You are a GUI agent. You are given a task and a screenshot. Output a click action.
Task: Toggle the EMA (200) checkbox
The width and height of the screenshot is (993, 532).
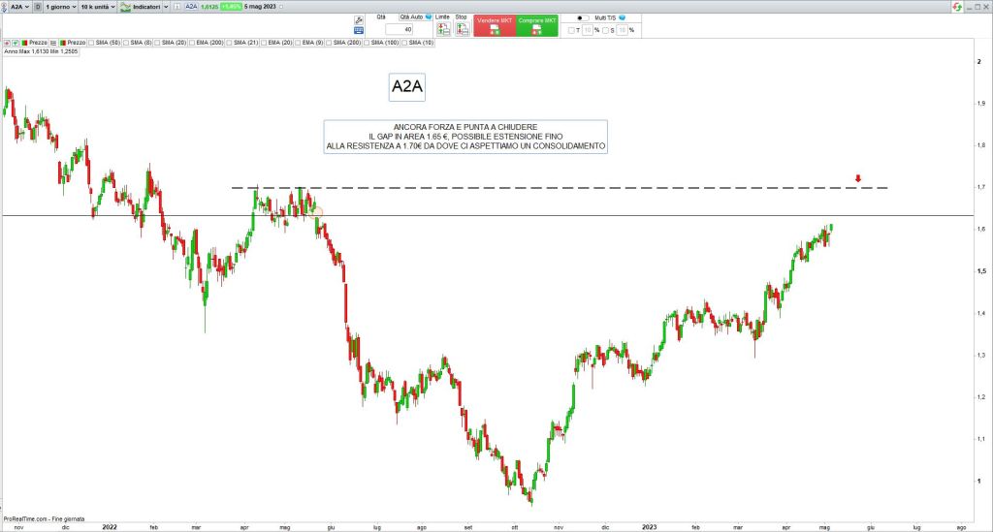(192, 43)
